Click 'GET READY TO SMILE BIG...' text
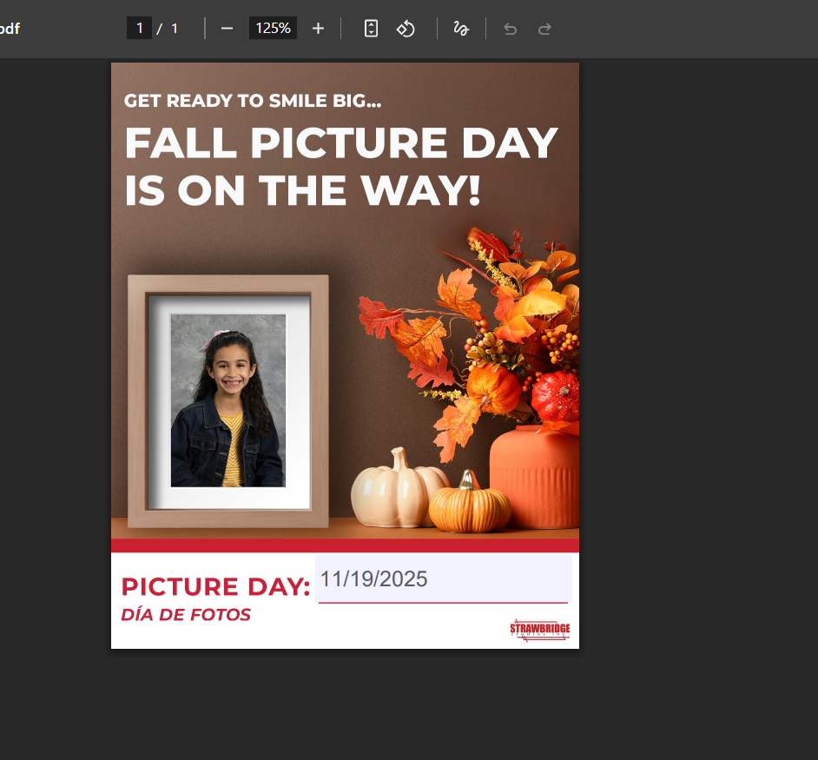Image resolution: width=818 pixels, height=760 pixels. tap(253, 101)
